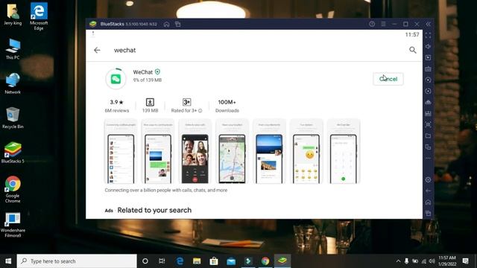Viewport: 477px width, 268px height.
Task: Go back from wechat search results
Action: pos(97,50)
